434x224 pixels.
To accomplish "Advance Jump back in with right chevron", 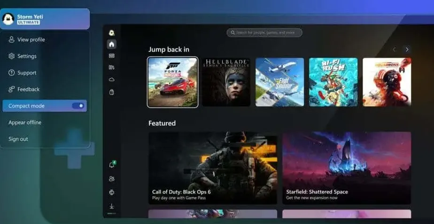I will tap(407, 49).
